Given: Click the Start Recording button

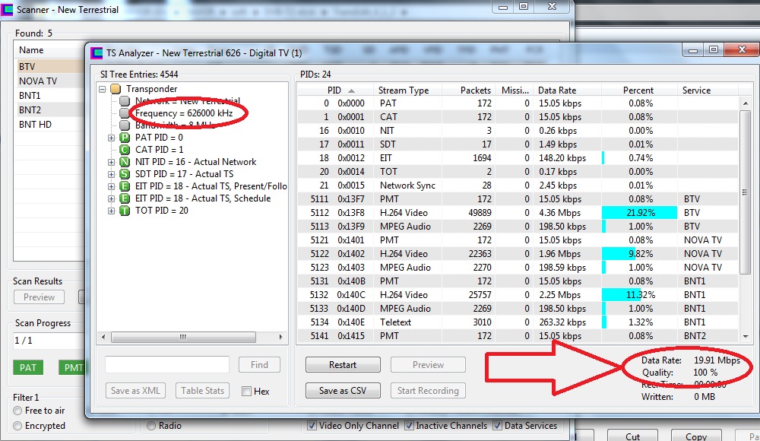Looking at the screenshot, I should click(428, 391).
